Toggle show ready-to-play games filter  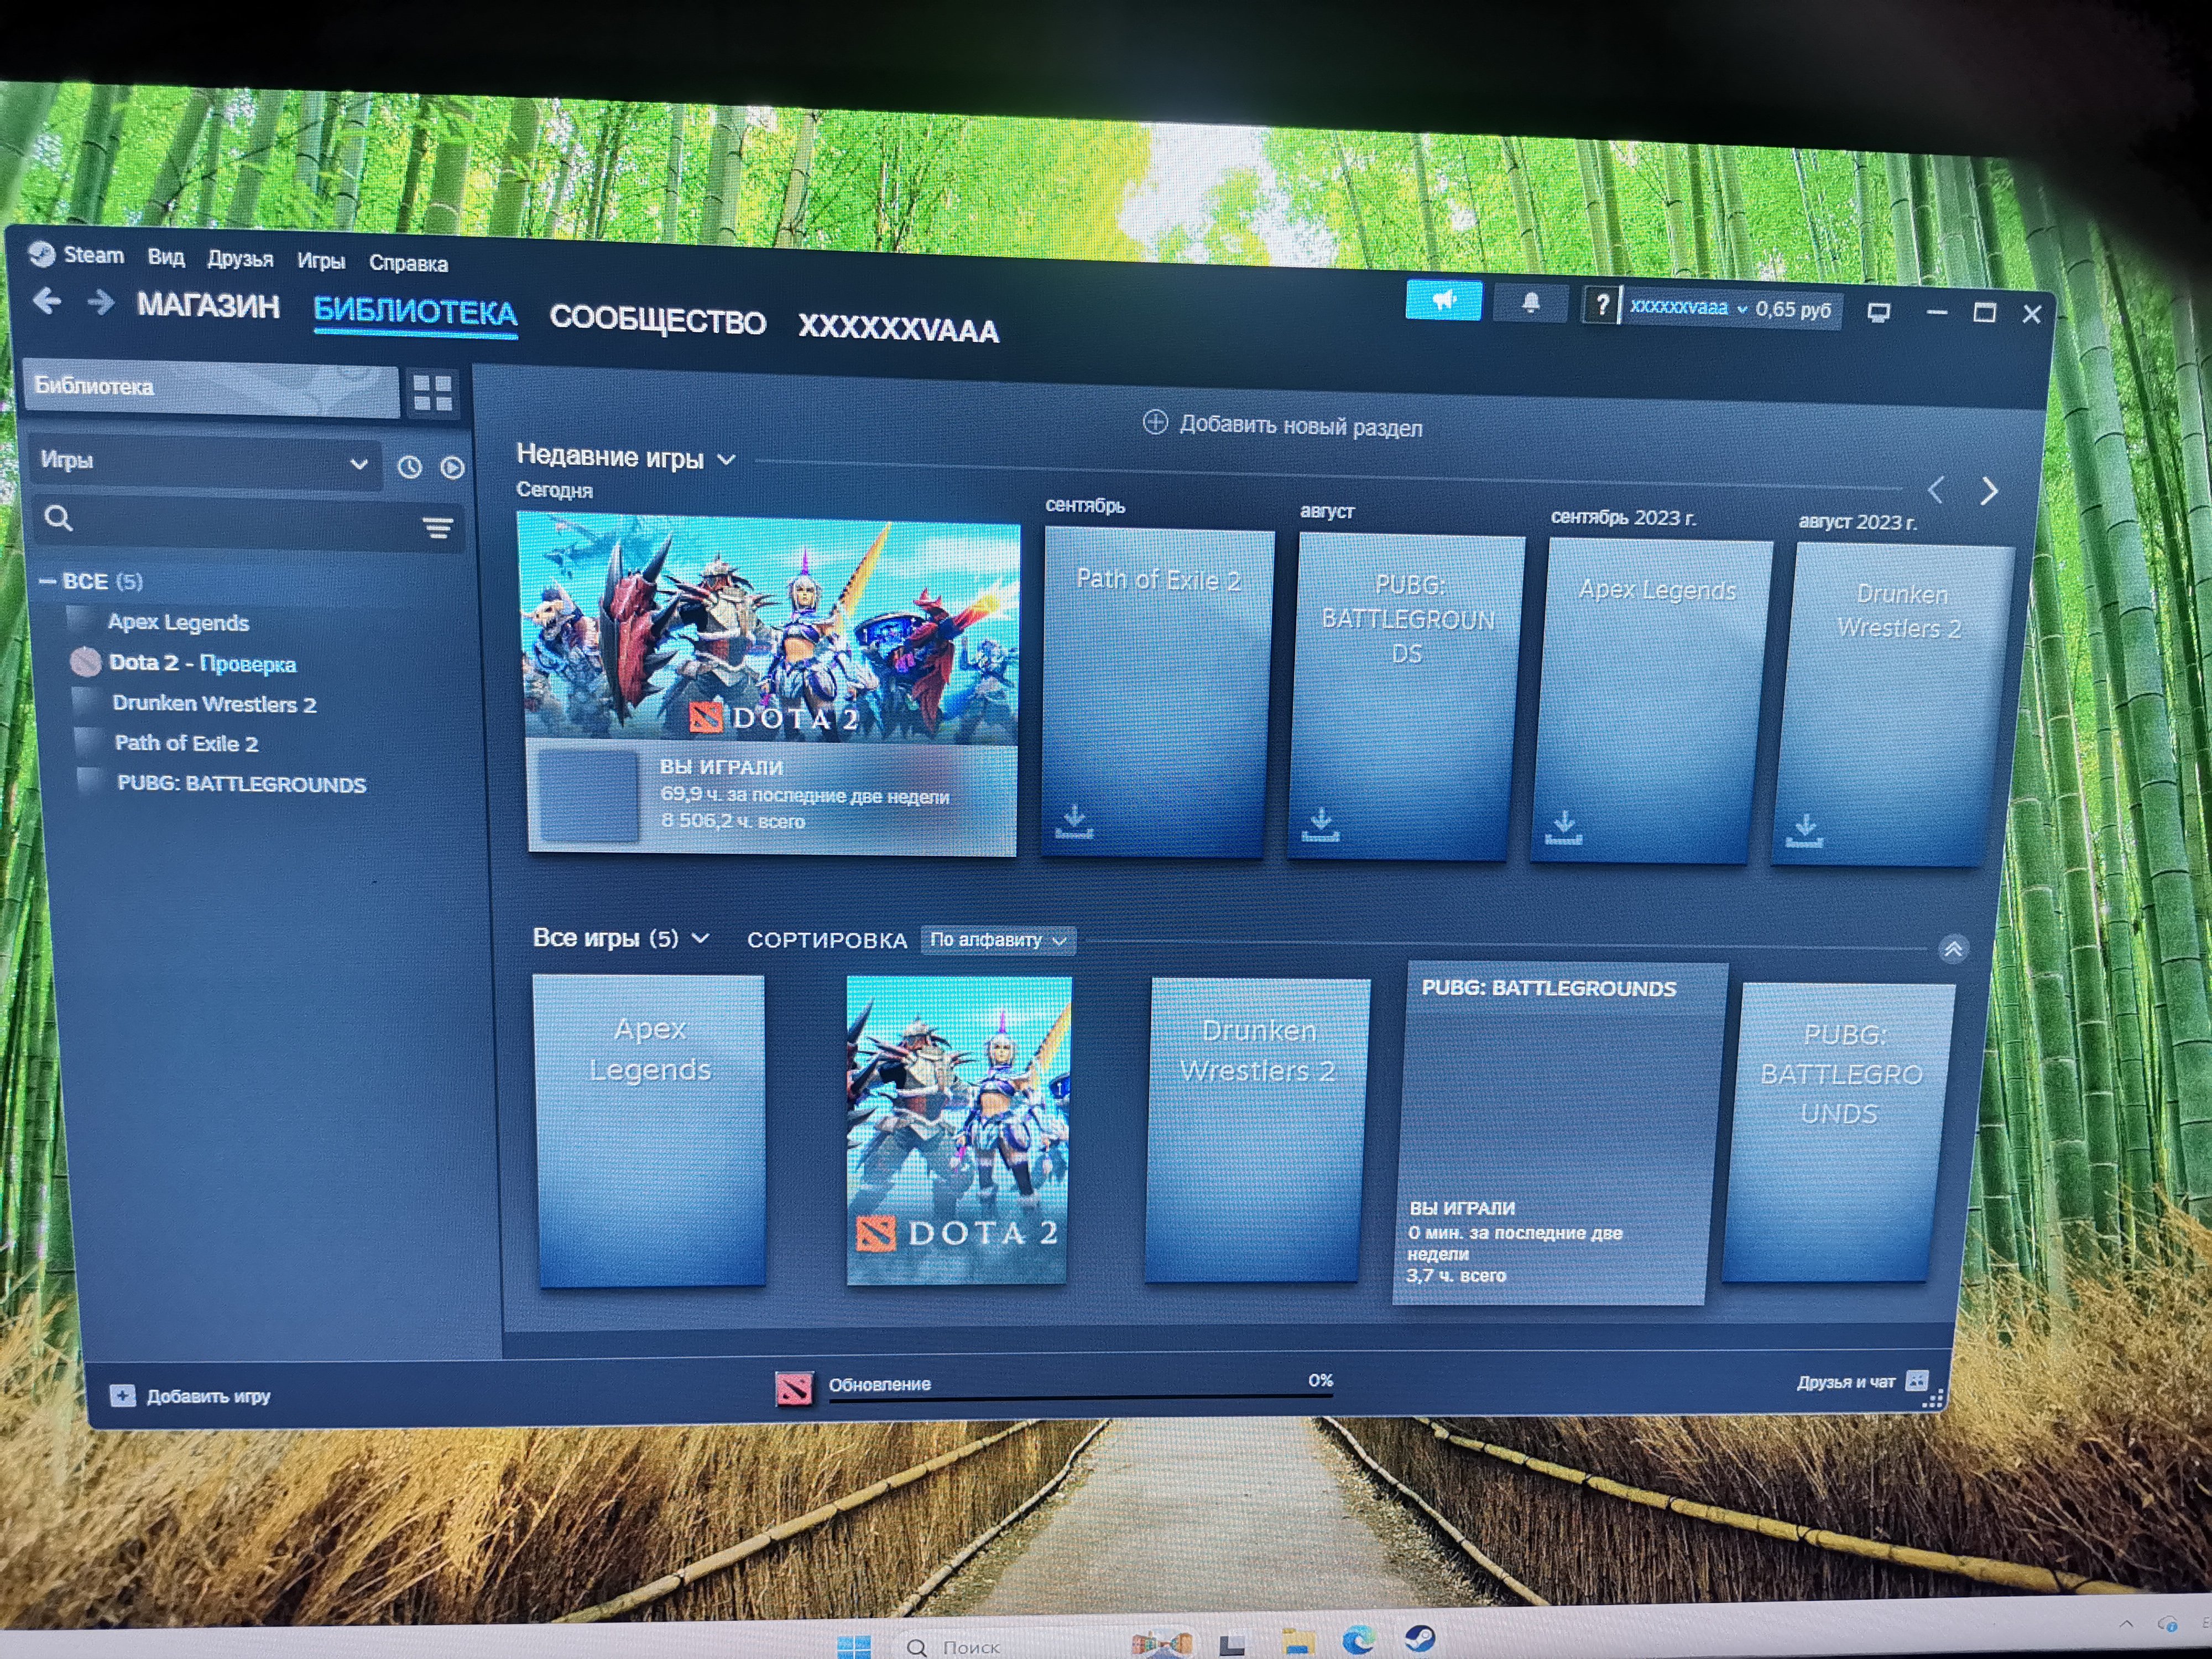point(452,467)
